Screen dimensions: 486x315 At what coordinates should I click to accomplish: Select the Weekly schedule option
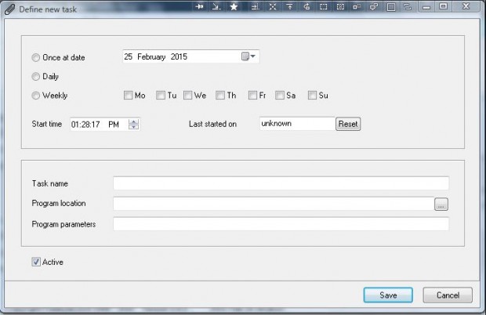pyautogui.click(x=35, y=96)
